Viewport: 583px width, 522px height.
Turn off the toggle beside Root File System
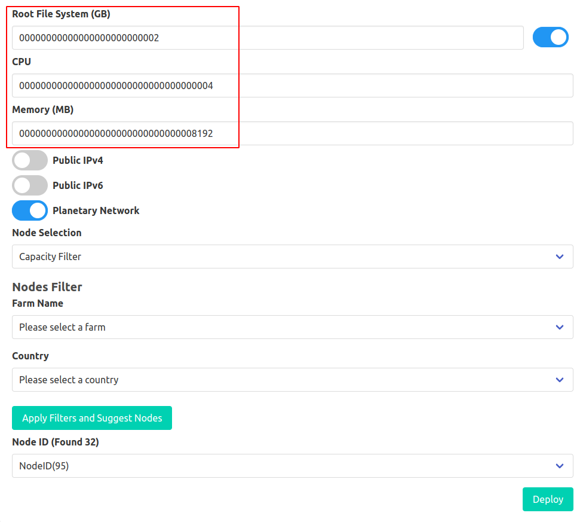click(x=550, y=37)
